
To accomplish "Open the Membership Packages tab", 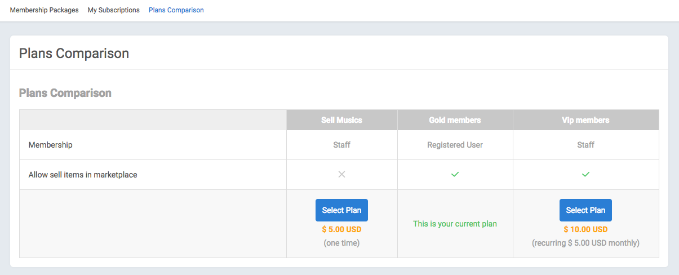I will 44,10.
